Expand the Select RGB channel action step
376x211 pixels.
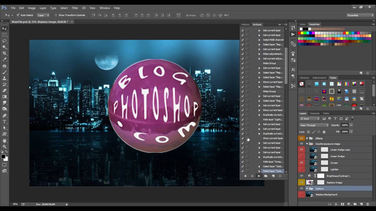pos(259,40)
